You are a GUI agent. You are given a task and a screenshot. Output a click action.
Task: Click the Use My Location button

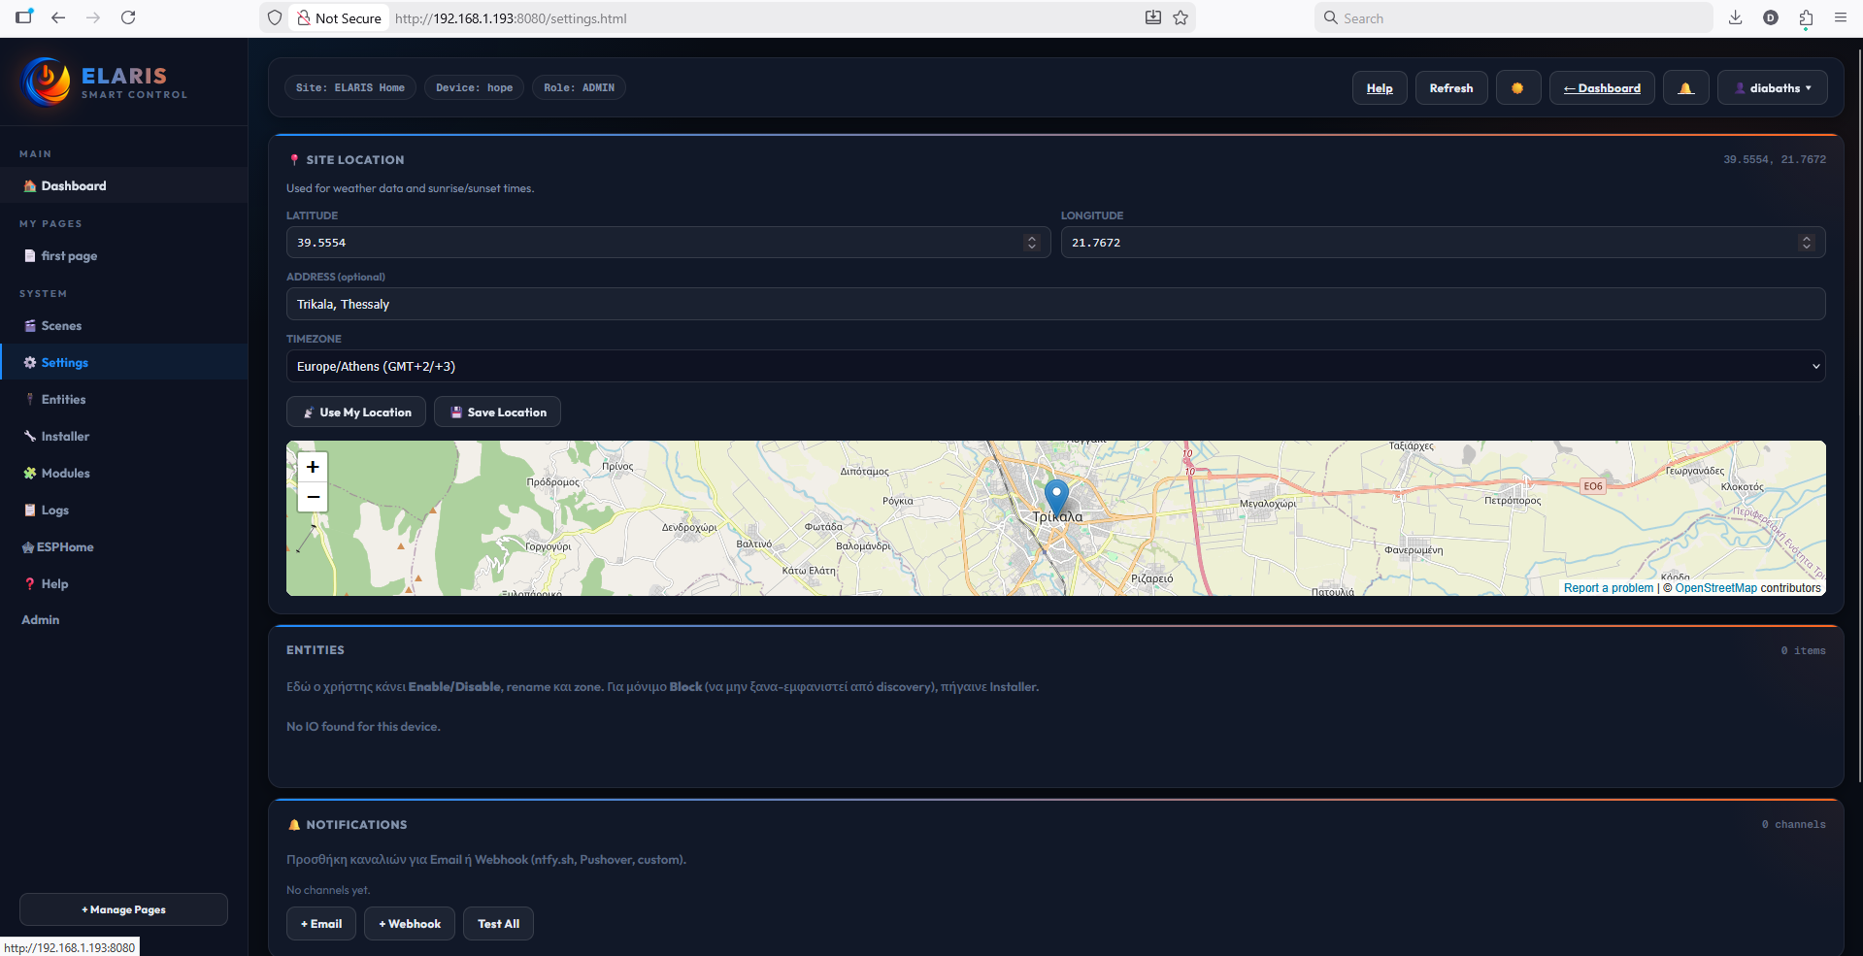coord(356,412)
